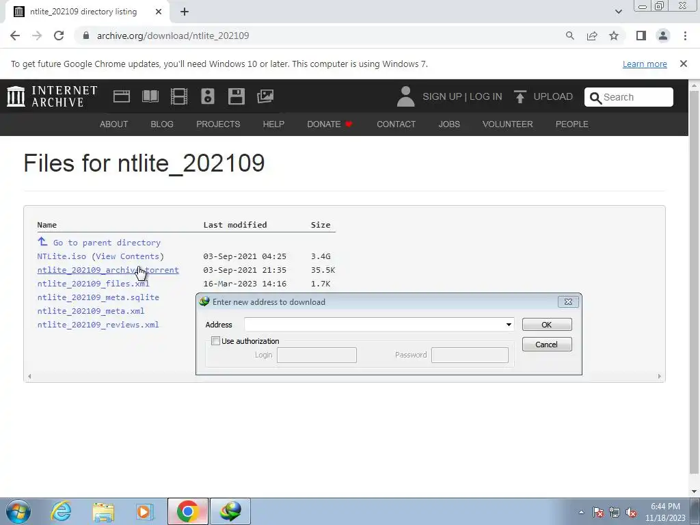The height and width of the screenshot is (525, 700).
Task: Click SIGN UP link
Action: pos(442,96)
